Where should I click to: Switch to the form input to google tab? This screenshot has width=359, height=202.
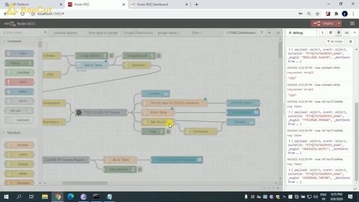[x=103, y=33]
